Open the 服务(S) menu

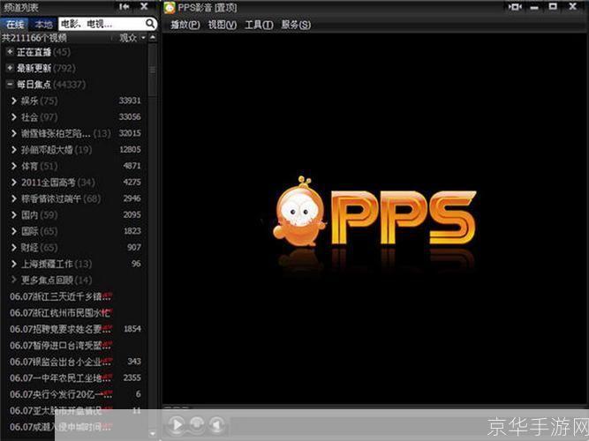click(x=296, y=25)
